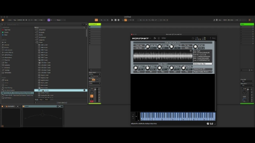This screenshot has width=255, height=143.
Task: Expand the second folder in browser tree
Action: 35,32
